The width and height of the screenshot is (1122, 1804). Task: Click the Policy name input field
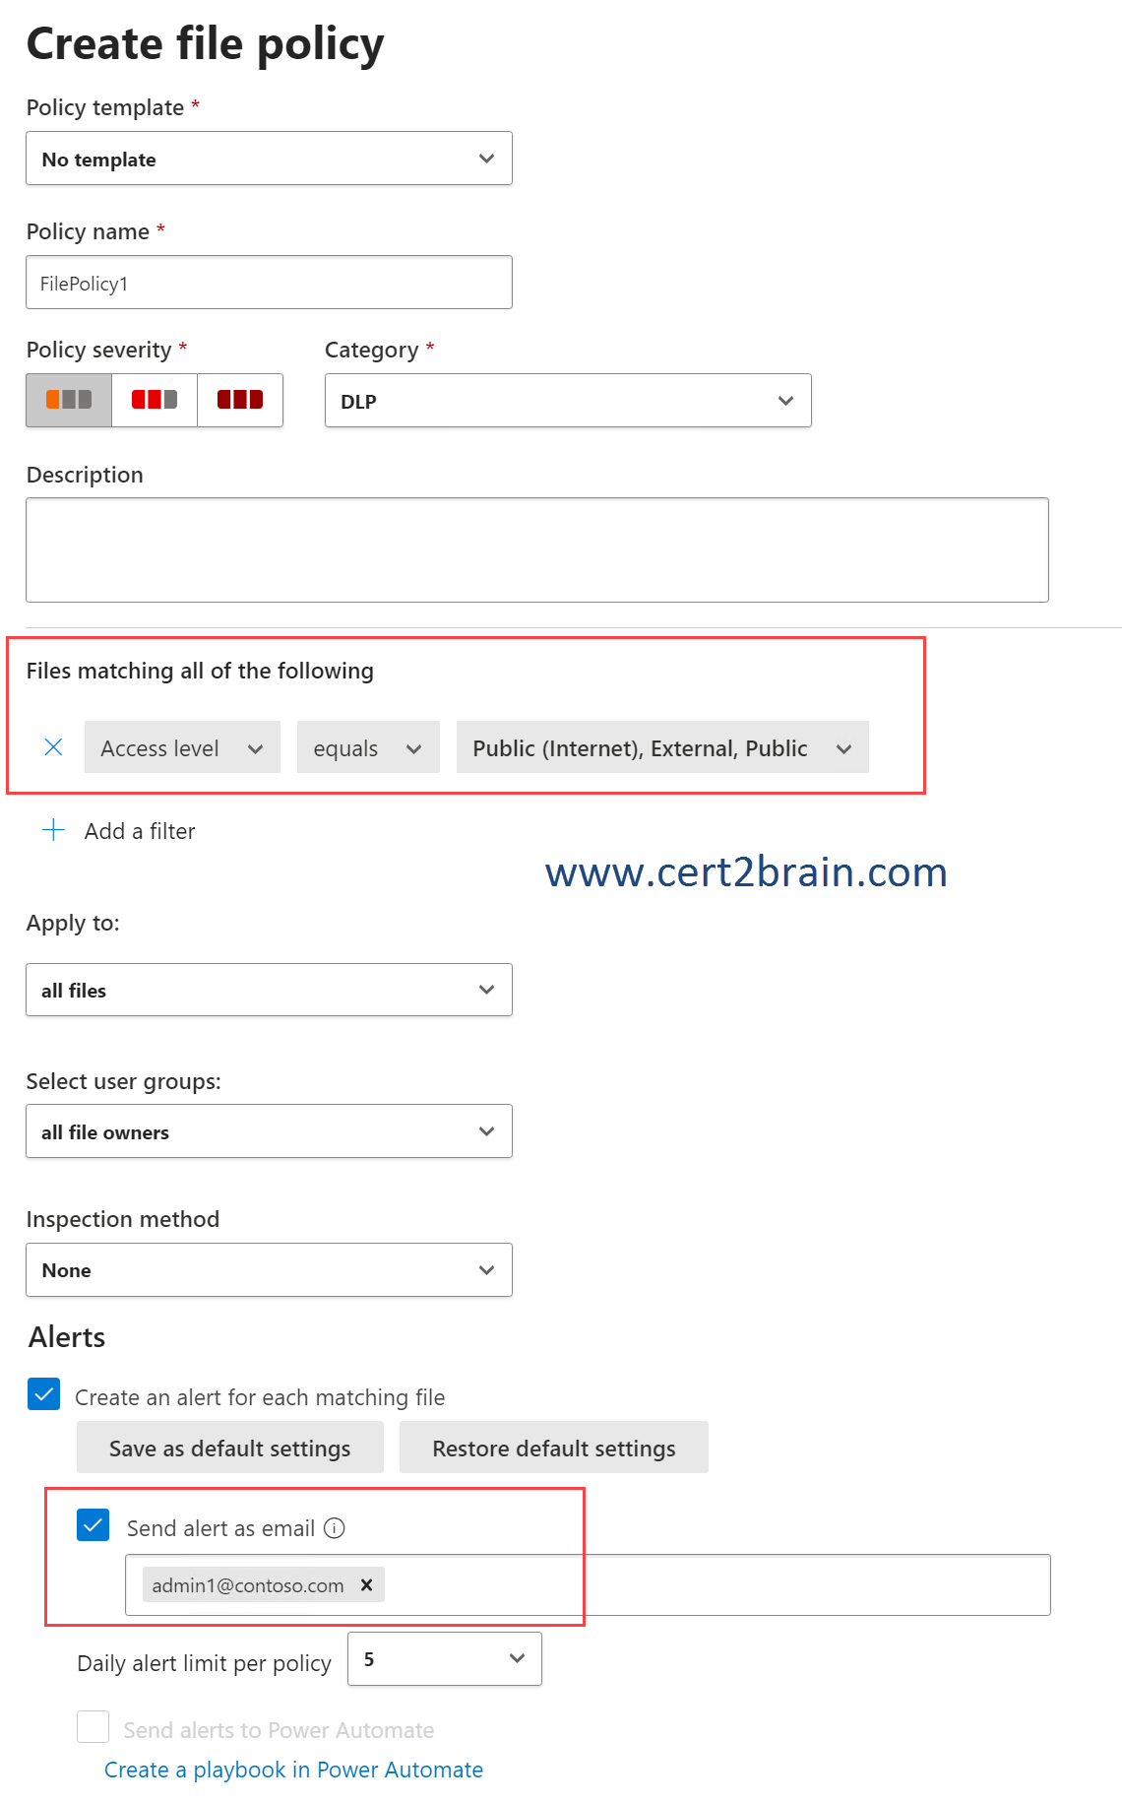click(269, 283)
